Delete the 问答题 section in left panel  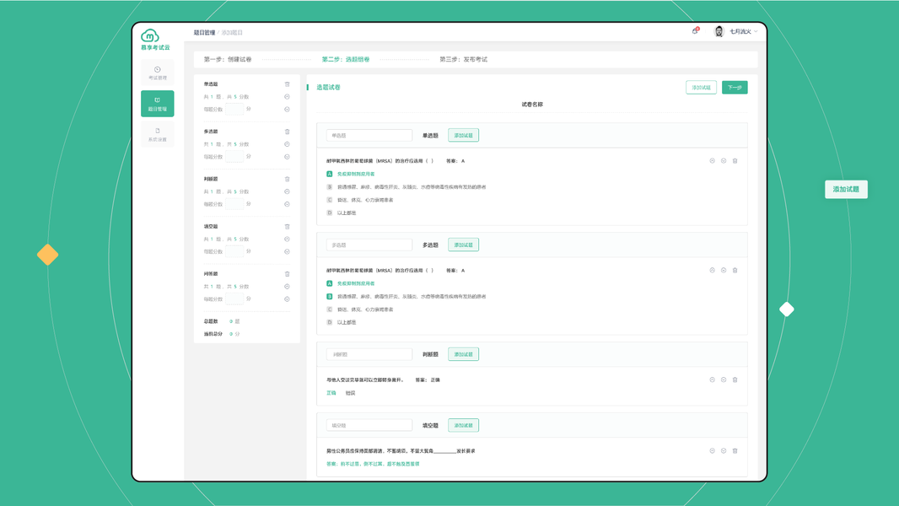[288, 274]
